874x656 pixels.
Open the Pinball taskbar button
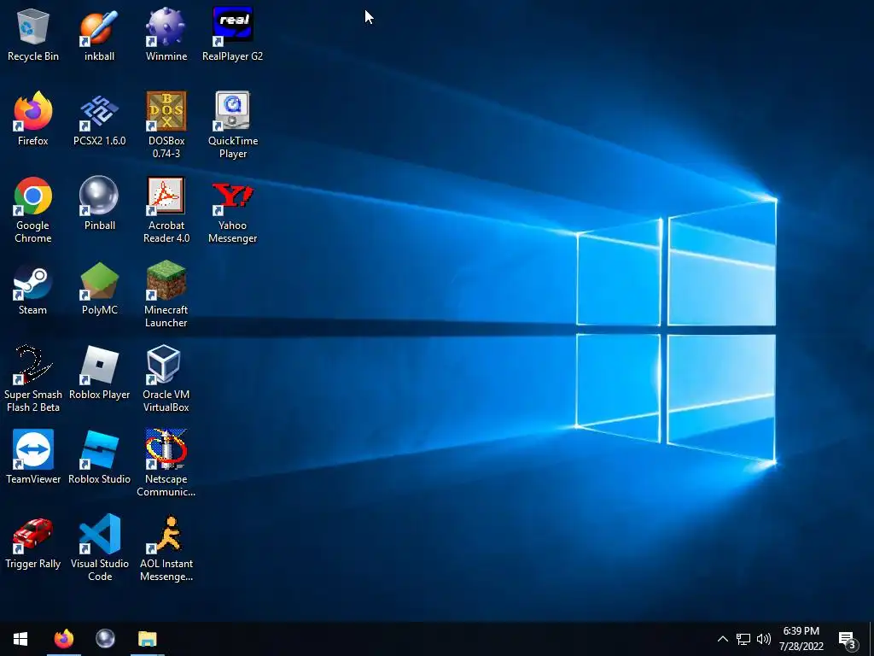tap(105, 639)
